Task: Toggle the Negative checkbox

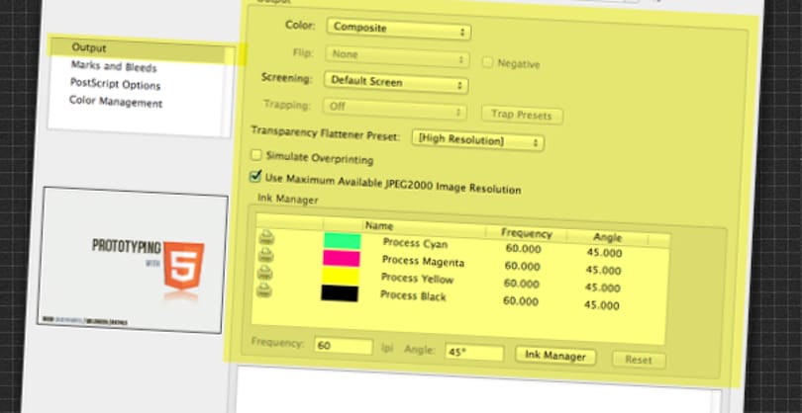Action: [x=487, y=63]
